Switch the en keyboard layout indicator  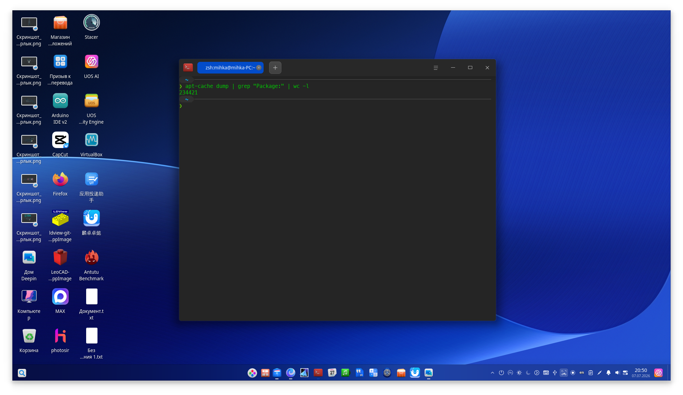click(582, 373)
